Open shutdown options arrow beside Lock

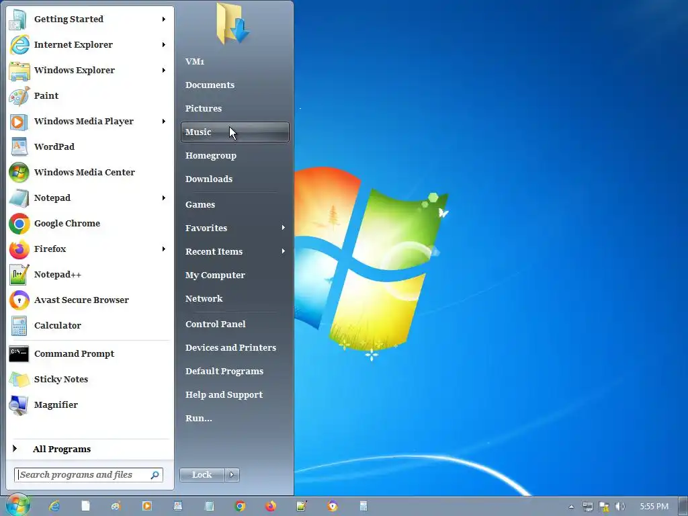[232, 475]
